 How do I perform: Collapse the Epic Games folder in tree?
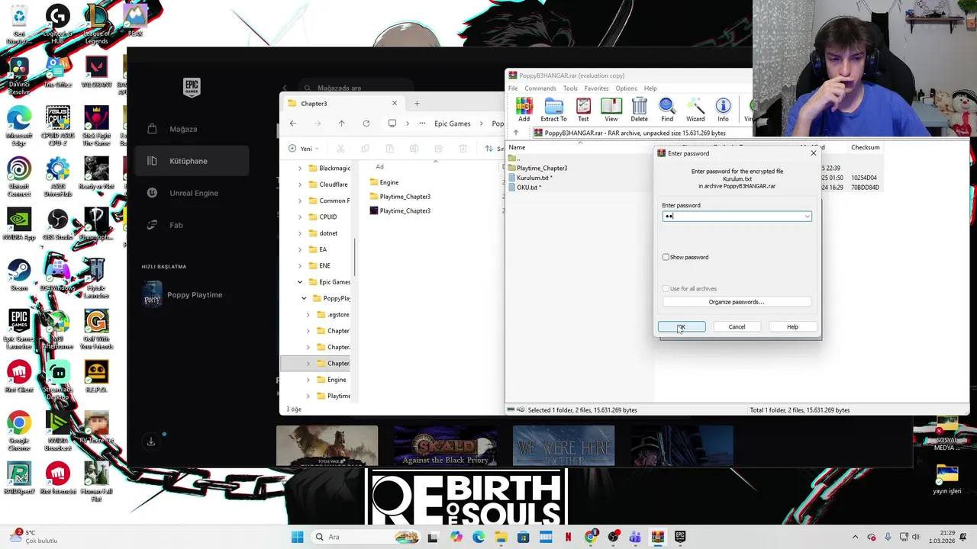click(300, 282)
